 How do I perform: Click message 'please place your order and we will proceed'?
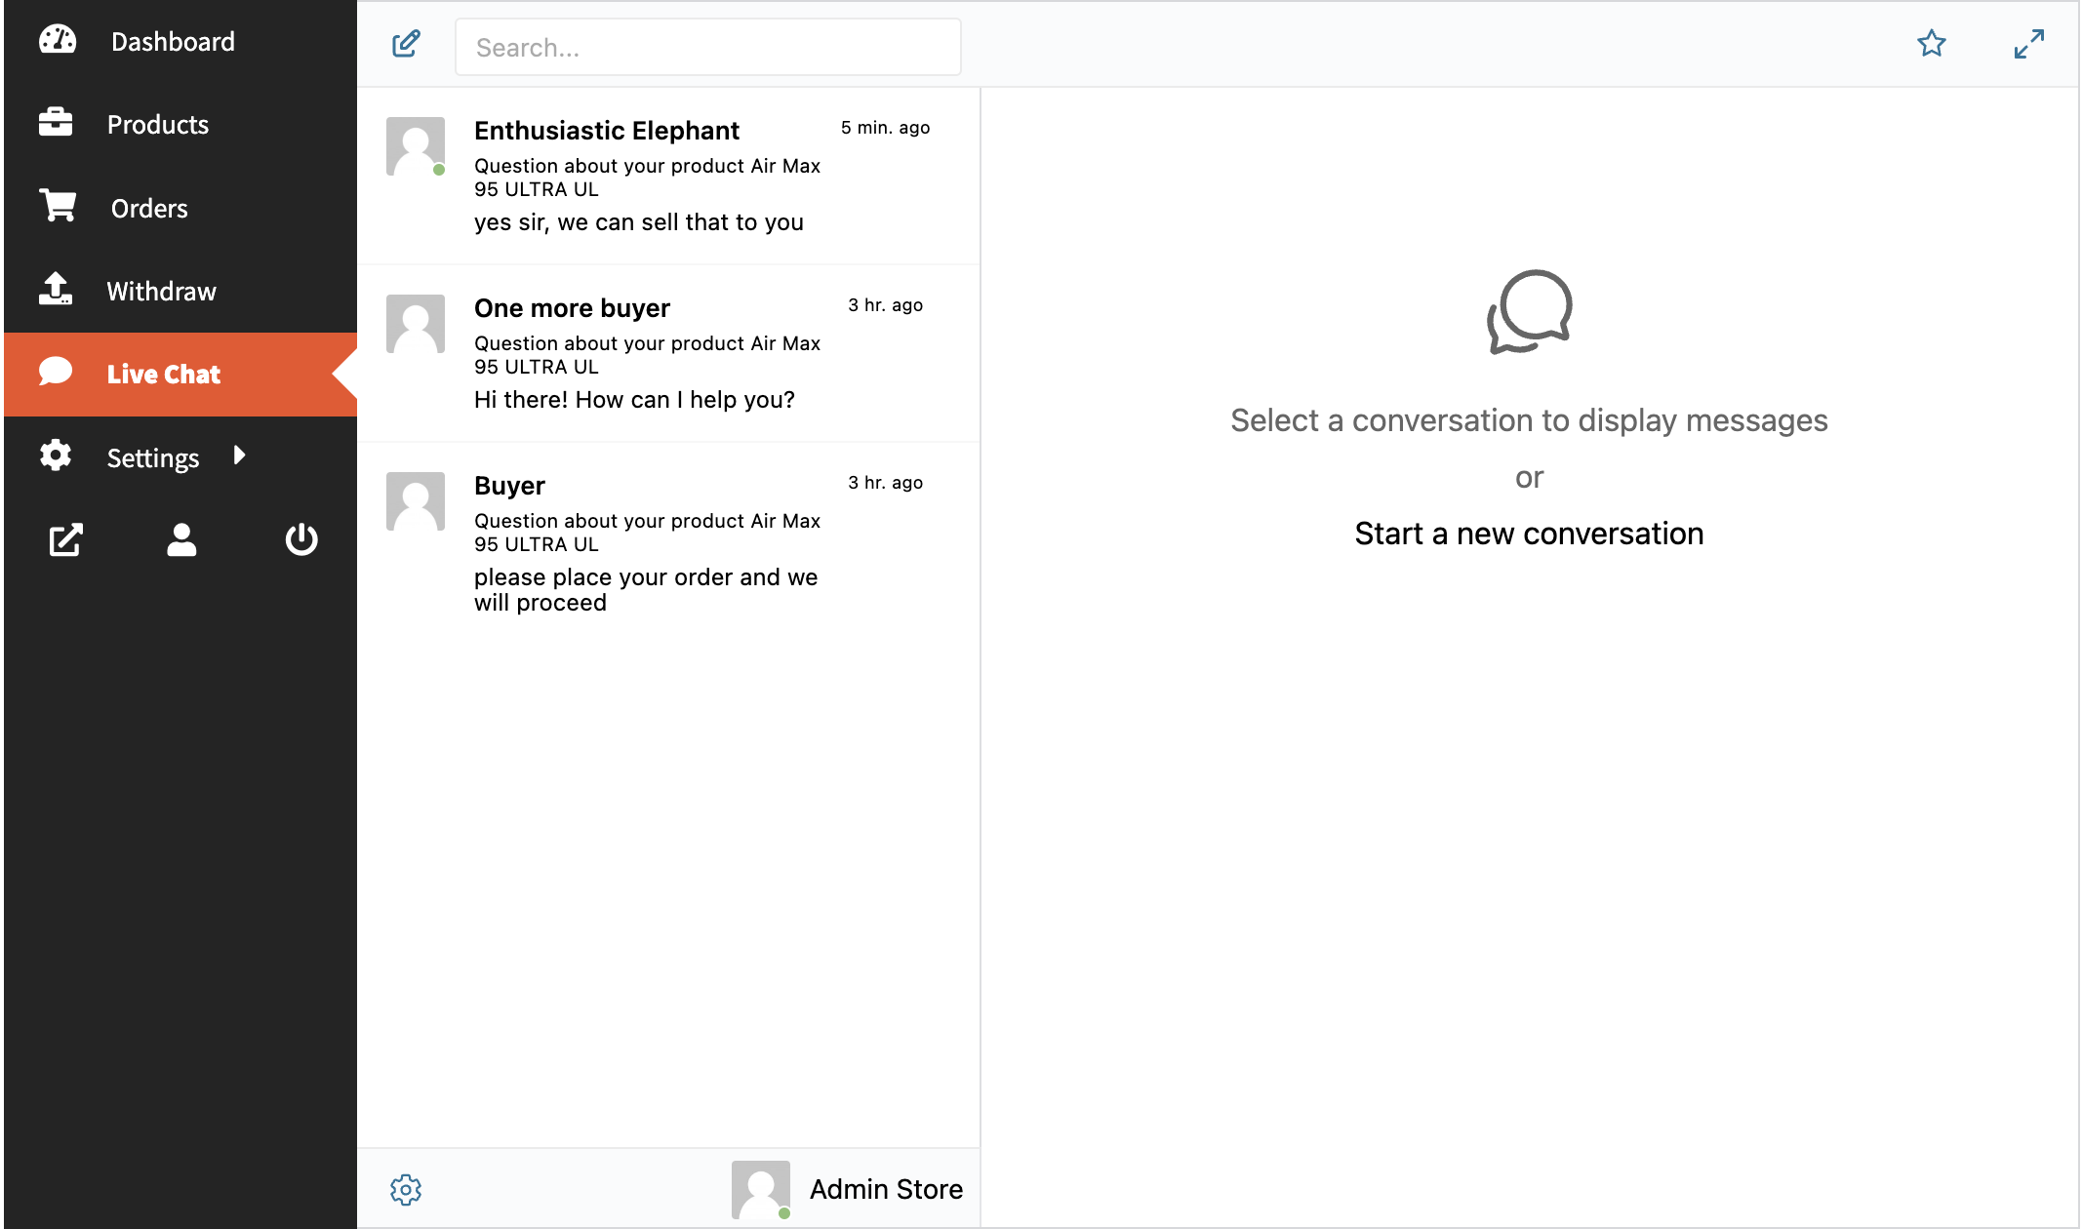[646, 589]
